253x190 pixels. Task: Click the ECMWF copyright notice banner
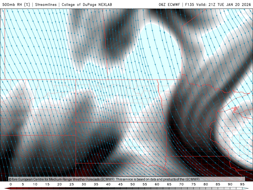127,179
